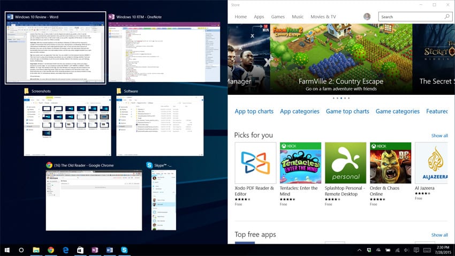Launch Google Chrome from the taskbar

(51, 250)
